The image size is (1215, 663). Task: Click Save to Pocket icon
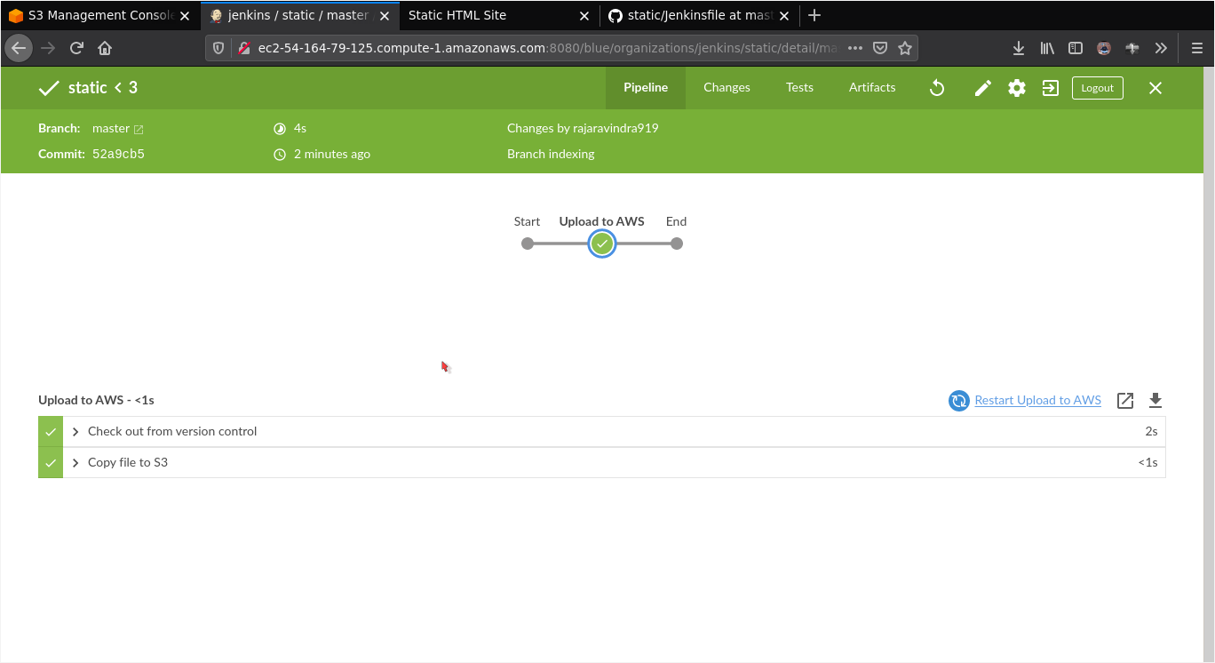point(880,48)
